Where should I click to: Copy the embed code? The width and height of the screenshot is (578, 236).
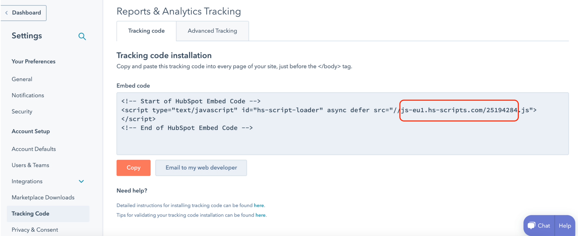tap(133, 168)
